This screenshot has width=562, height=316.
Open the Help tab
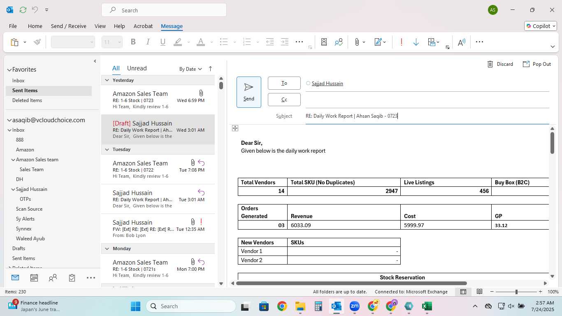[x=119, y=26]
